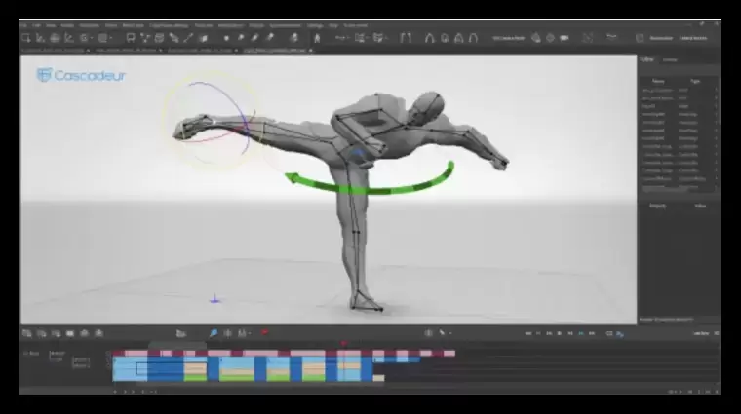Toggle the Locked frames checkbox in the top toolbar
Screen dimensions: 741x414
(x=687, y=37)
